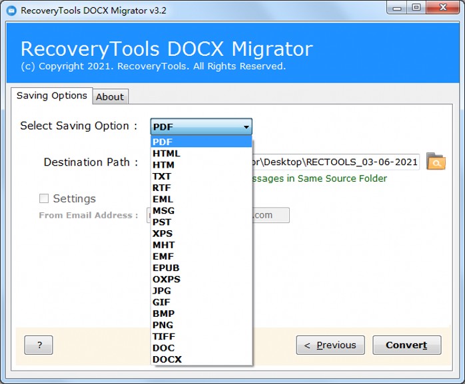The image size is (465, 384).
Task: Minimize the DOCX Migrator window
Action: coord(397,8)
